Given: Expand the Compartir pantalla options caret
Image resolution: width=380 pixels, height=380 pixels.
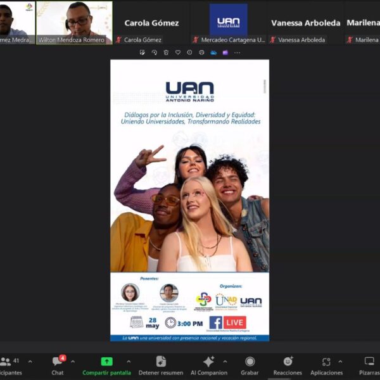Looking at the screenshot, I should [x=129, y=362].
